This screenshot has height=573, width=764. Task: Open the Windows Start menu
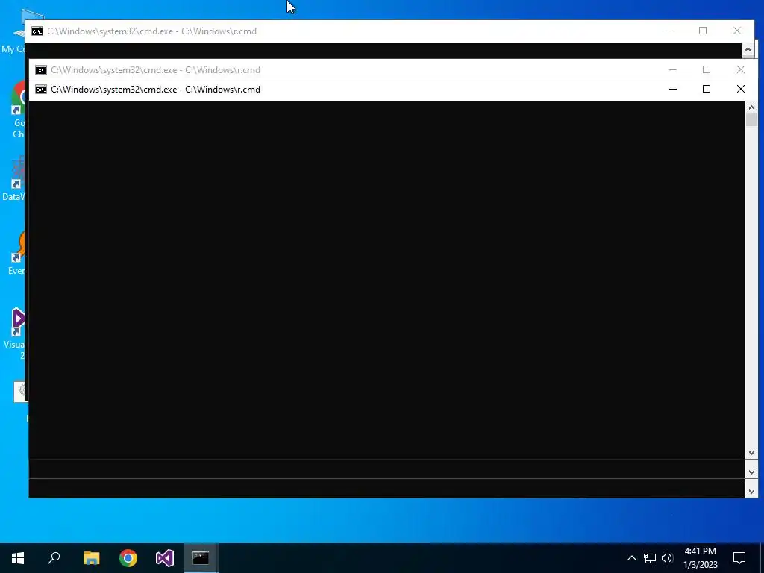click(18, 558)
